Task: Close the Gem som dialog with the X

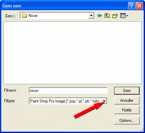Action: click(x=139, y=6)
